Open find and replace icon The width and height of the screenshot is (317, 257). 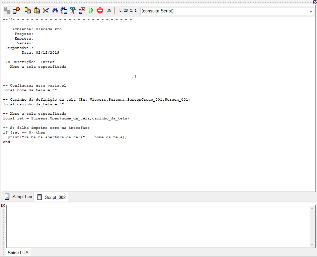coord(64,10)
